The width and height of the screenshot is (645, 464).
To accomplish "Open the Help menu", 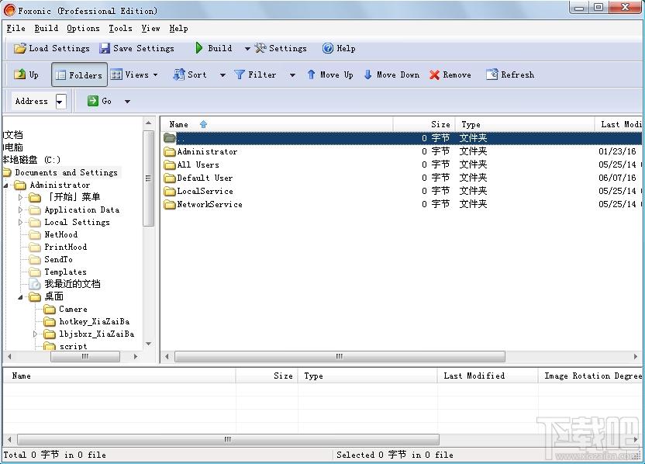I will point(178,29).
